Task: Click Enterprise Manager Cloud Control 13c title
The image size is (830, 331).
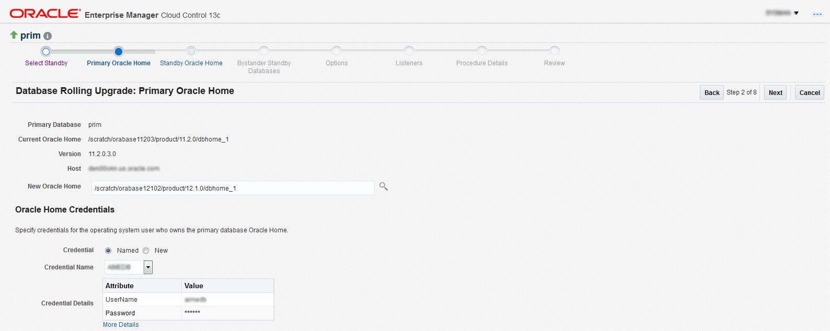Action: [153, 15]
